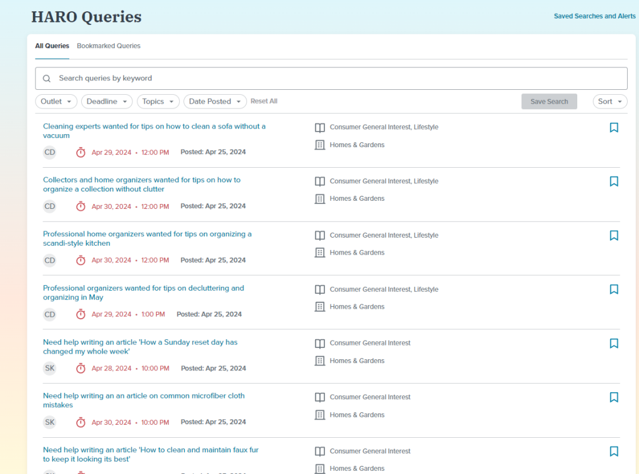Open the Date Posted filter dropdown
Screen dimensions: 639x474
(215, 102)
